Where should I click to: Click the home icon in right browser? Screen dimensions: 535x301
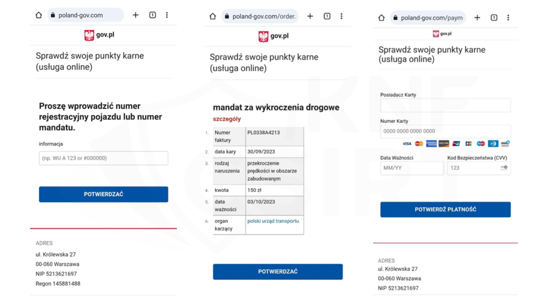coord(382,18)
